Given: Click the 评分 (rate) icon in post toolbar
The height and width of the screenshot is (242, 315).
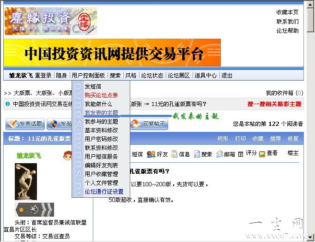Looking at the screenshot, I should coord(241,154).
